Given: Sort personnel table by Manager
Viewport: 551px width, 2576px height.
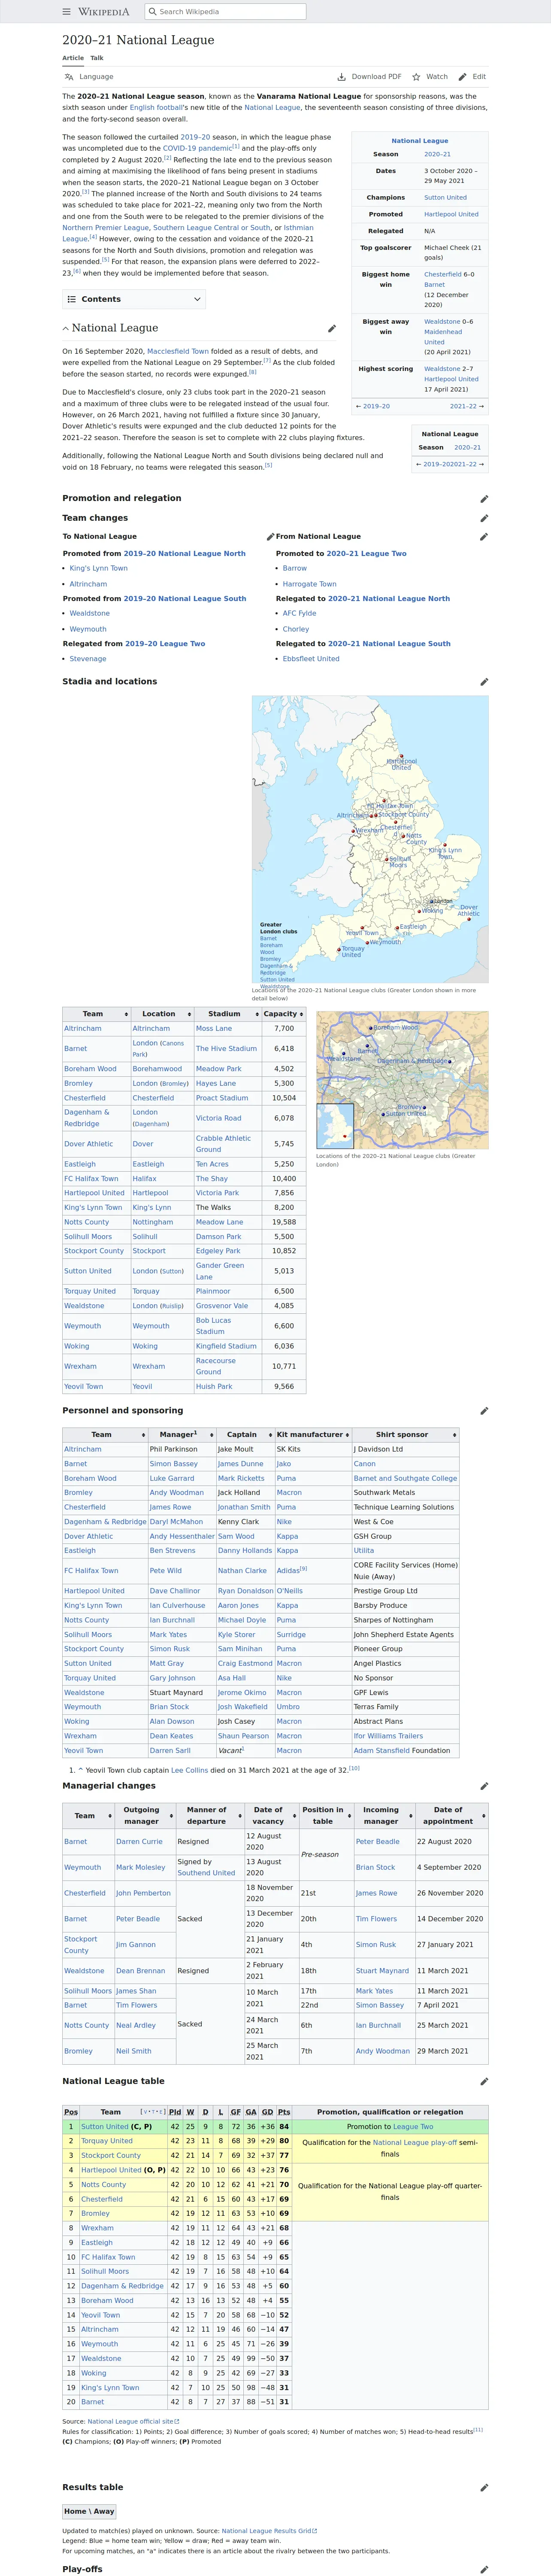Looking at the screenshot, I should (181, 1435).
